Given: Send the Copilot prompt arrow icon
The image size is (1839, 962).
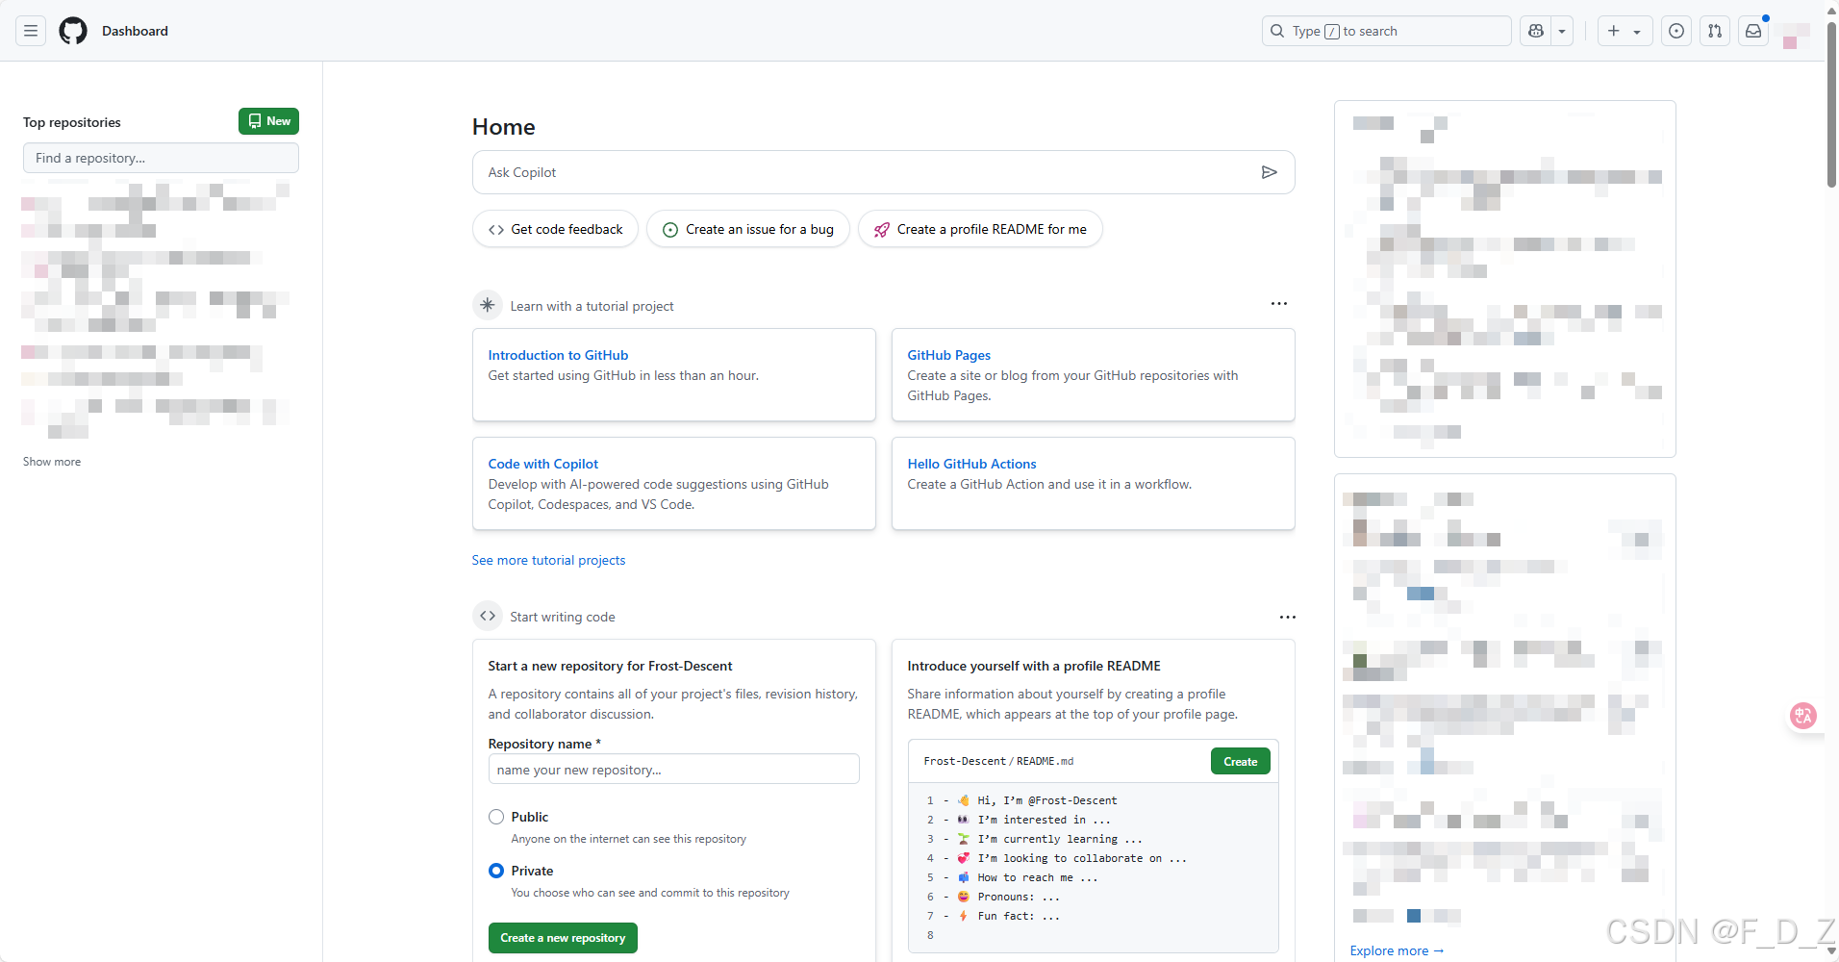Looking at the screenshot, I should (1270, 172).
